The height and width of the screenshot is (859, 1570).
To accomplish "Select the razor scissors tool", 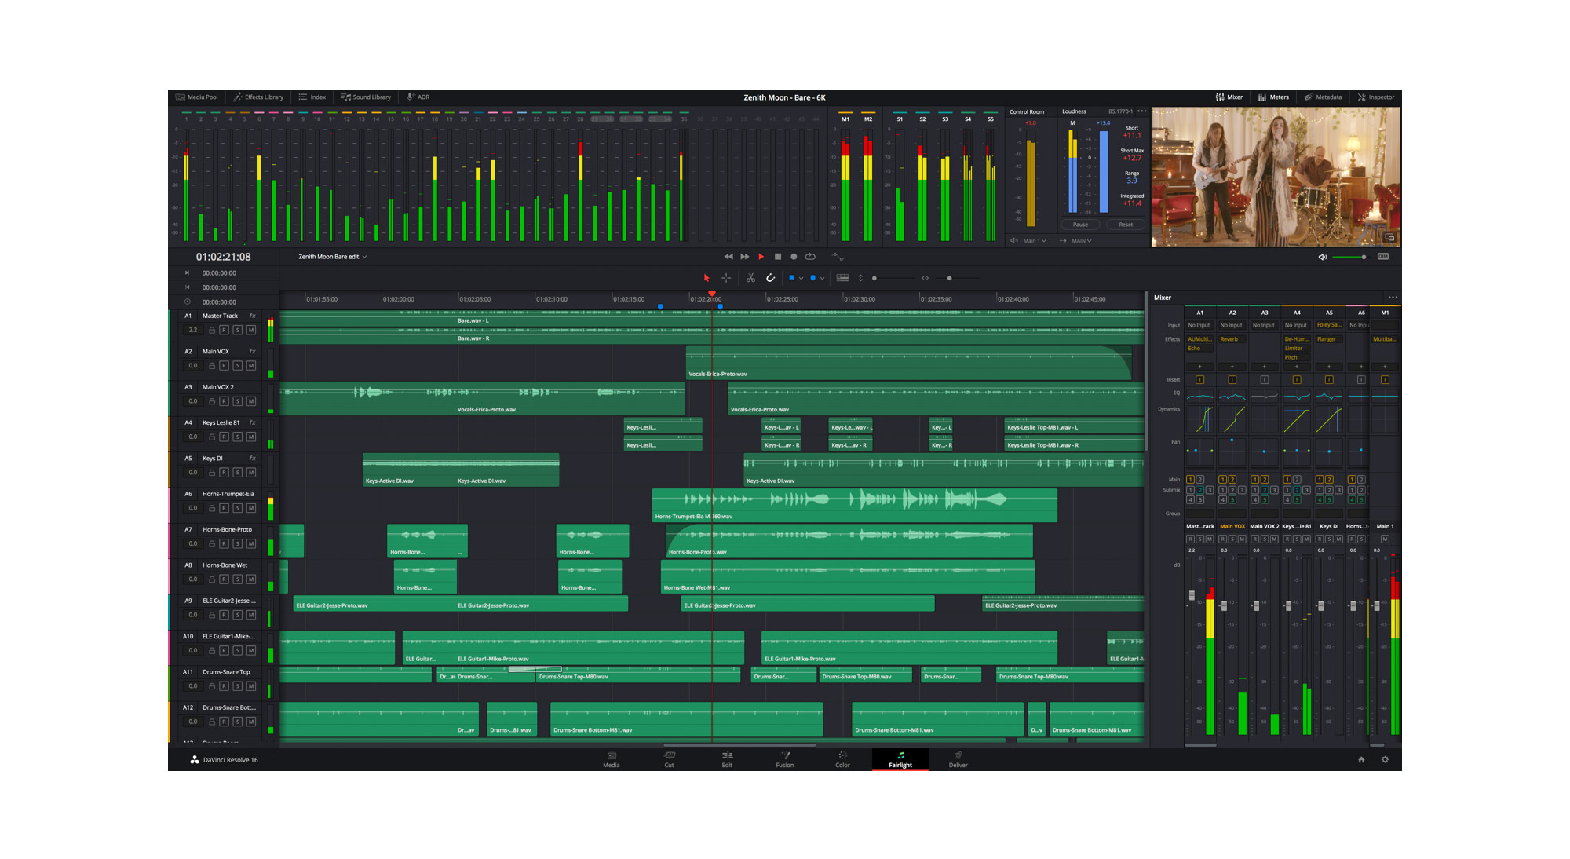I will point(750,278).
